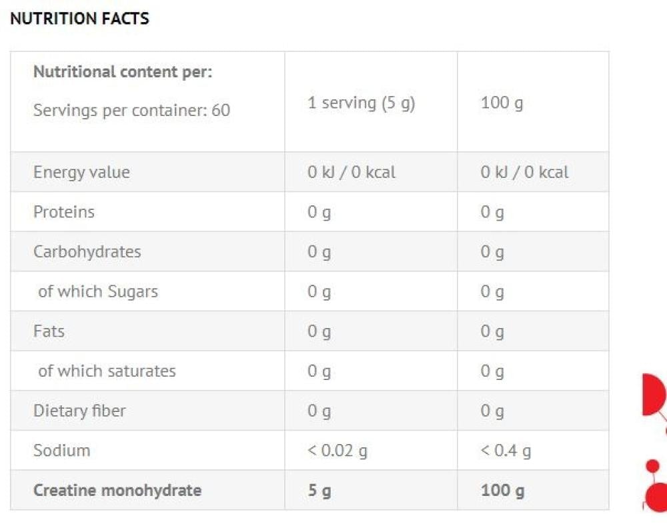Click the Proteins row label

(x=64, y=212)
